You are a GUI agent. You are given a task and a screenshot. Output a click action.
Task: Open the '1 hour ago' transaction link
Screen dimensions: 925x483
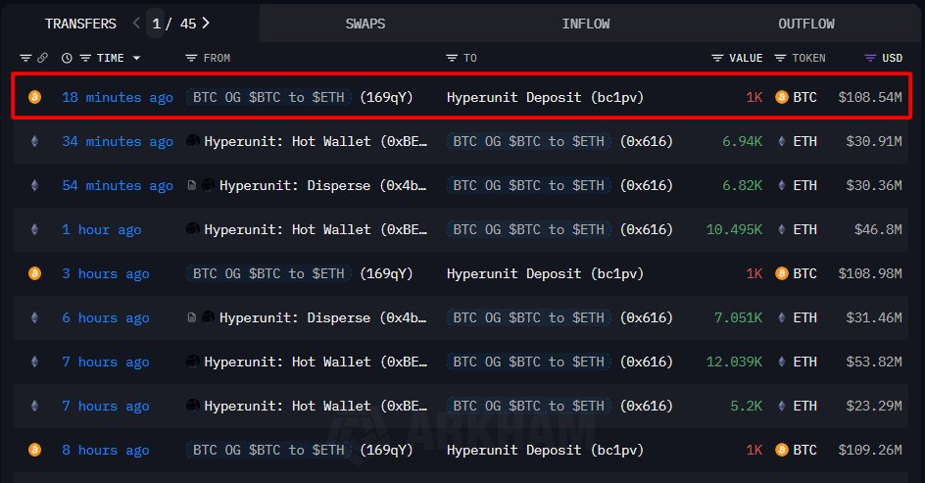tap(102, 230)
